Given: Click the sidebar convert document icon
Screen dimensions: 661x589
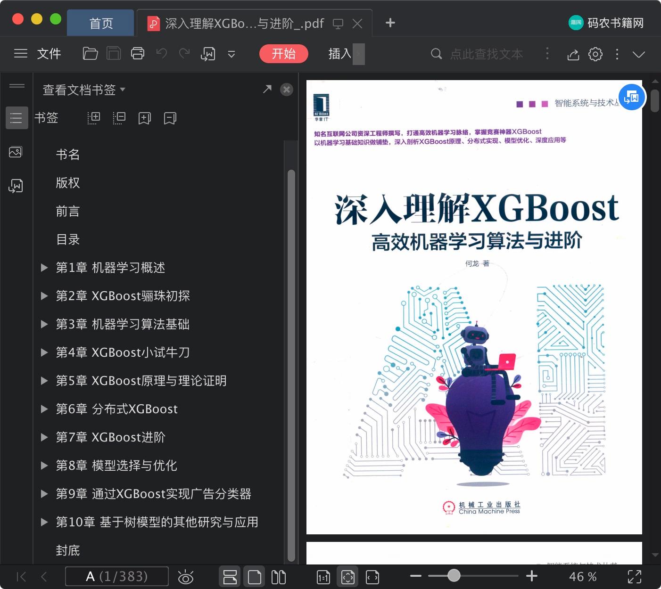Looking at the screenshot, I should coord(16,186).
